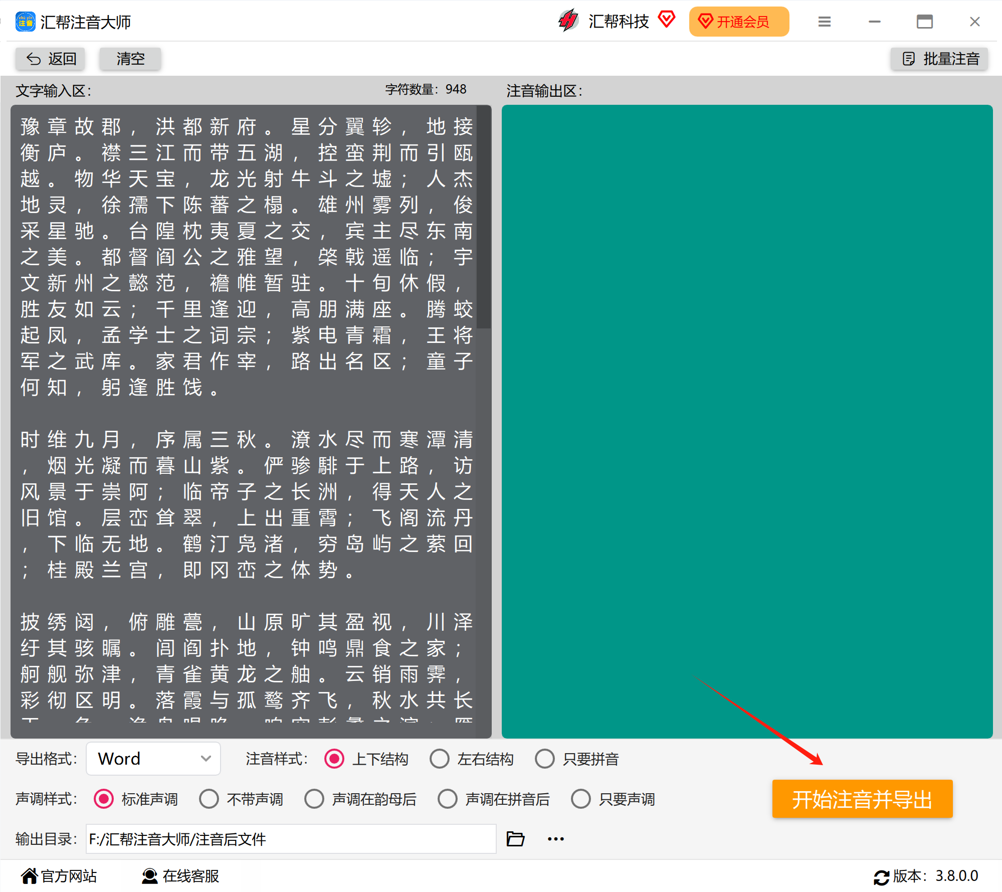The height and width of the screenshot is (892, 1002).
Task: Click the 汇帮科技 lightning logo icon
Action: [568, 21]
